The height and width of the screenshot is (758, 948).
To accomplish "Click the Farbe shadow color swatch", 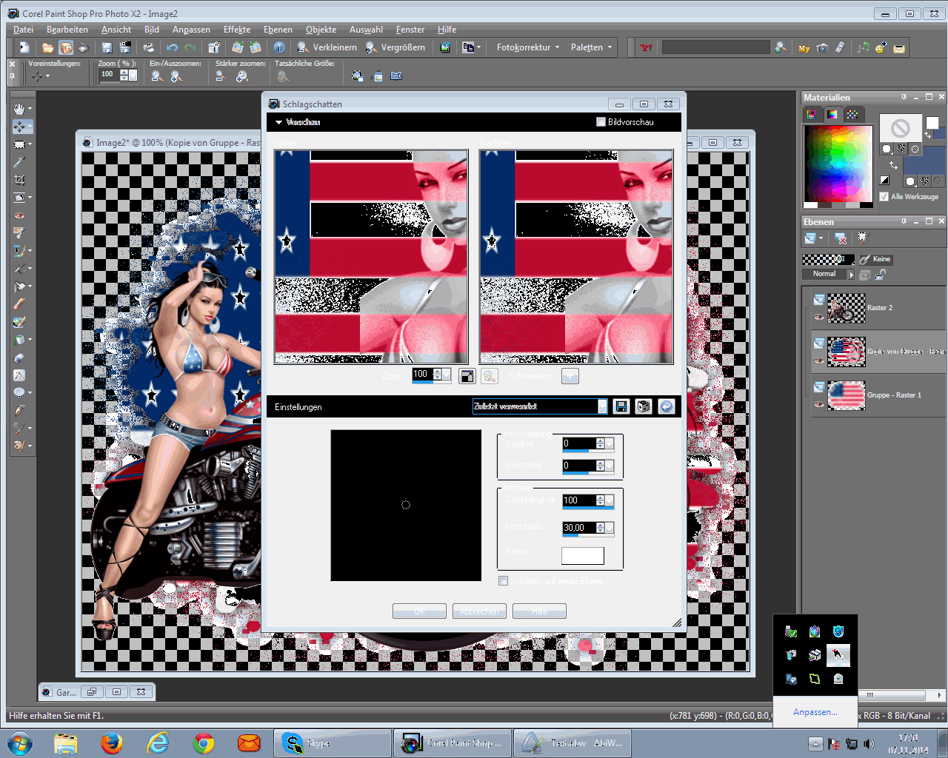I will 583,556.
